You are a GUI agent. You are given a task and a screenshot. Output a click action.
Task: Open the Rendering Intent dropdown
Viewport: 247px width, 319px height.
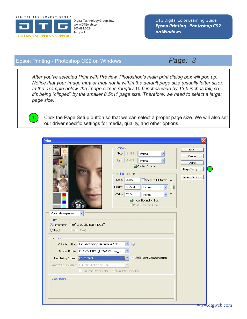pos(127,258)
